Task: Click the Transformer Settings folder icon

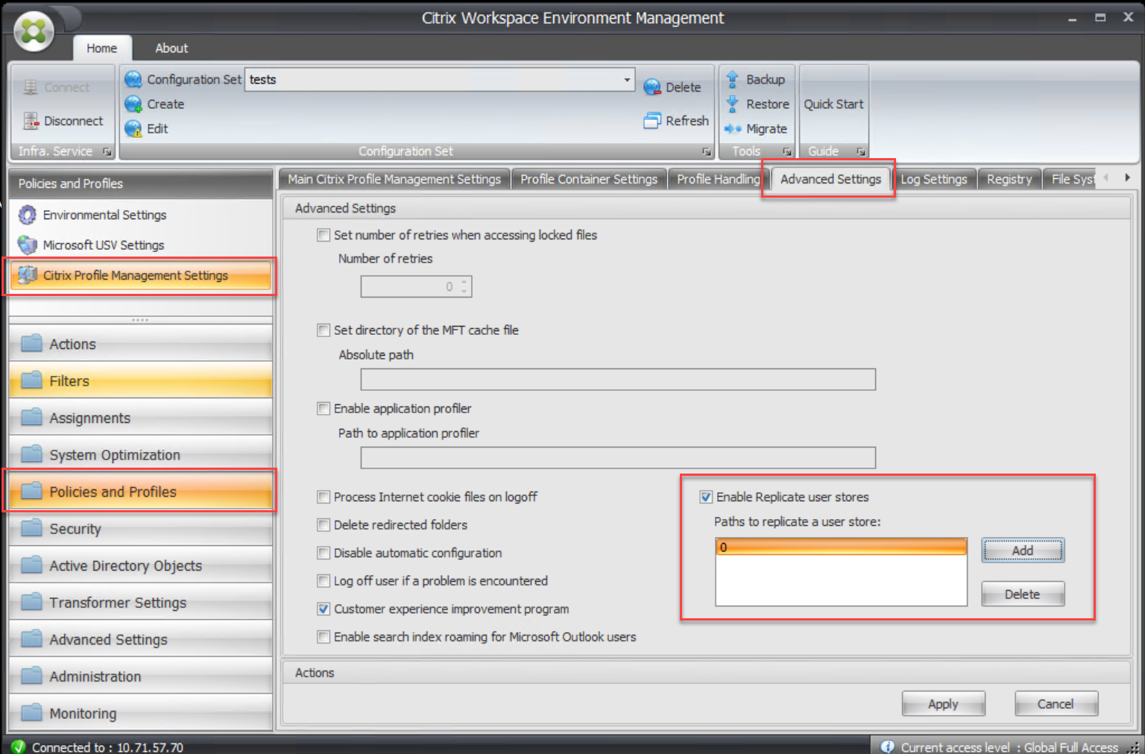Action: click(31, 602)
